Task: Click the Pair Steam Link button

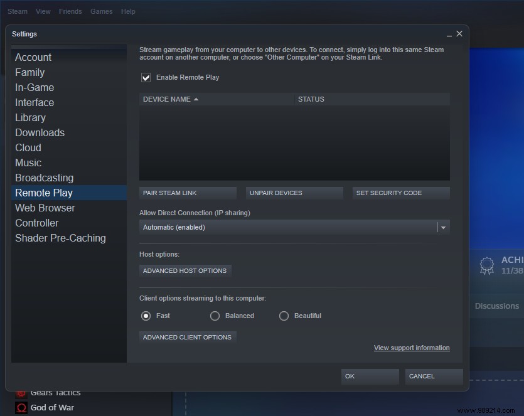Action: click(x=188, y=193)
